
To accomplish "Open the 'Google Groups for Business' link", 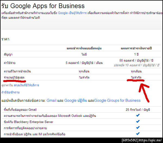I will click(117, 100).
